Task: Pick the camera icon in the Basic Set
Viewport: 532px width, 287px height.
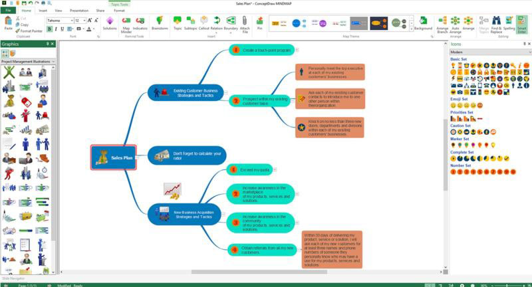Action: click(x=460, y=92)
